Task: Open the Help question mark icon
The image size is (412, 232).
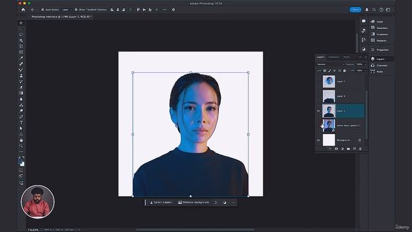Action: pyautogui.click(x=381, y=10)
